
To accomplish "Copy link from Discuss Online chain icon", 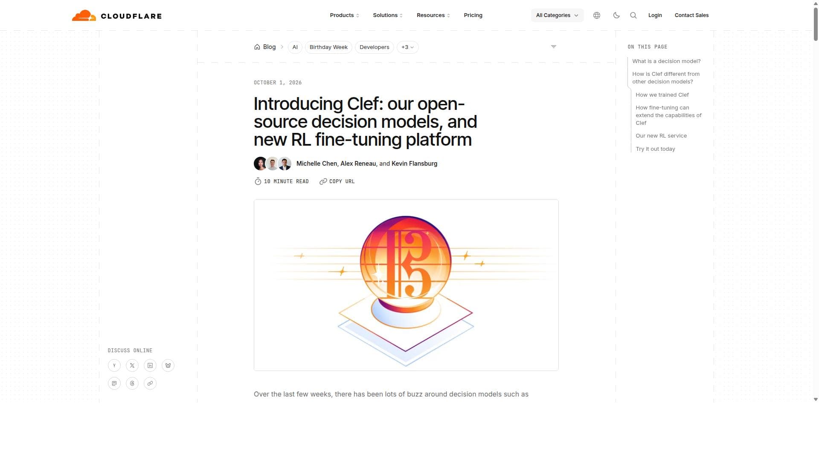I will (x=150, y=383).
